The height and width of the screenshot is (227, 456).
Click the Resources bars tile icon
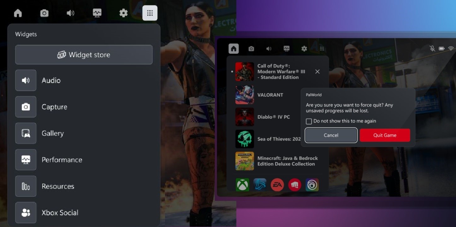[26, 186]
